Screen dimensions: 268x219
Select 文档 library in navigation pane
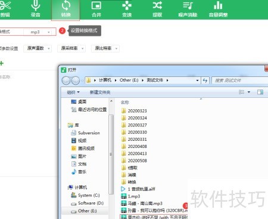[79, 164]
